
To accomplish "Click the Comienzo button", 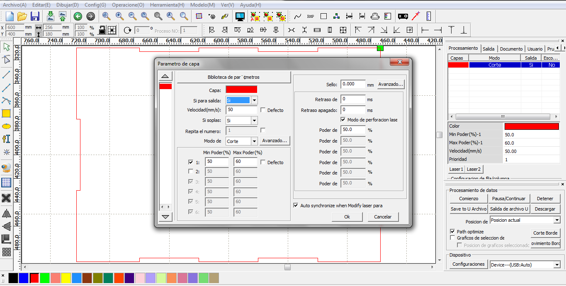I will (469, 199).
